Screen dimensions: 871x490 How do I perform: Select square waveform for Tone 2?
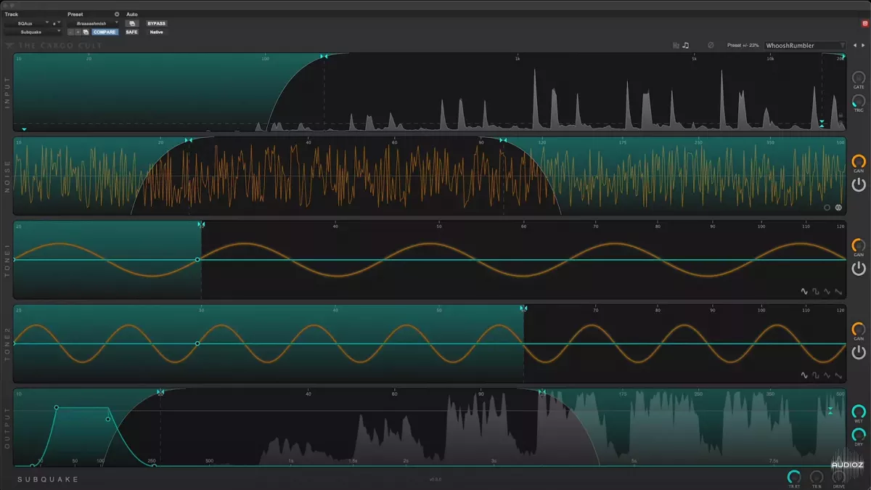coord(816,375)
